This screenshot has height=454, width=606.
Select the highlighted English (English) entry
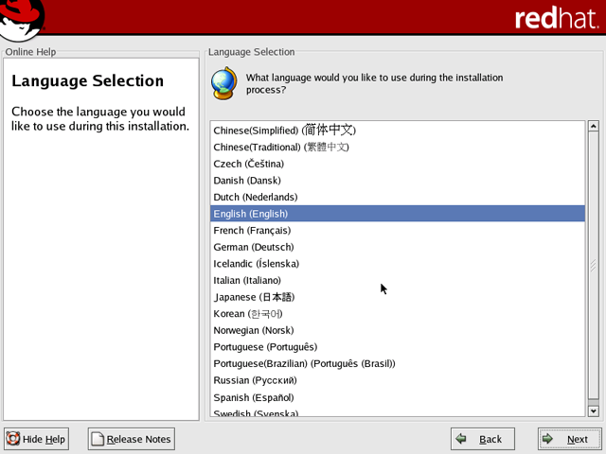tap(250, 214)
